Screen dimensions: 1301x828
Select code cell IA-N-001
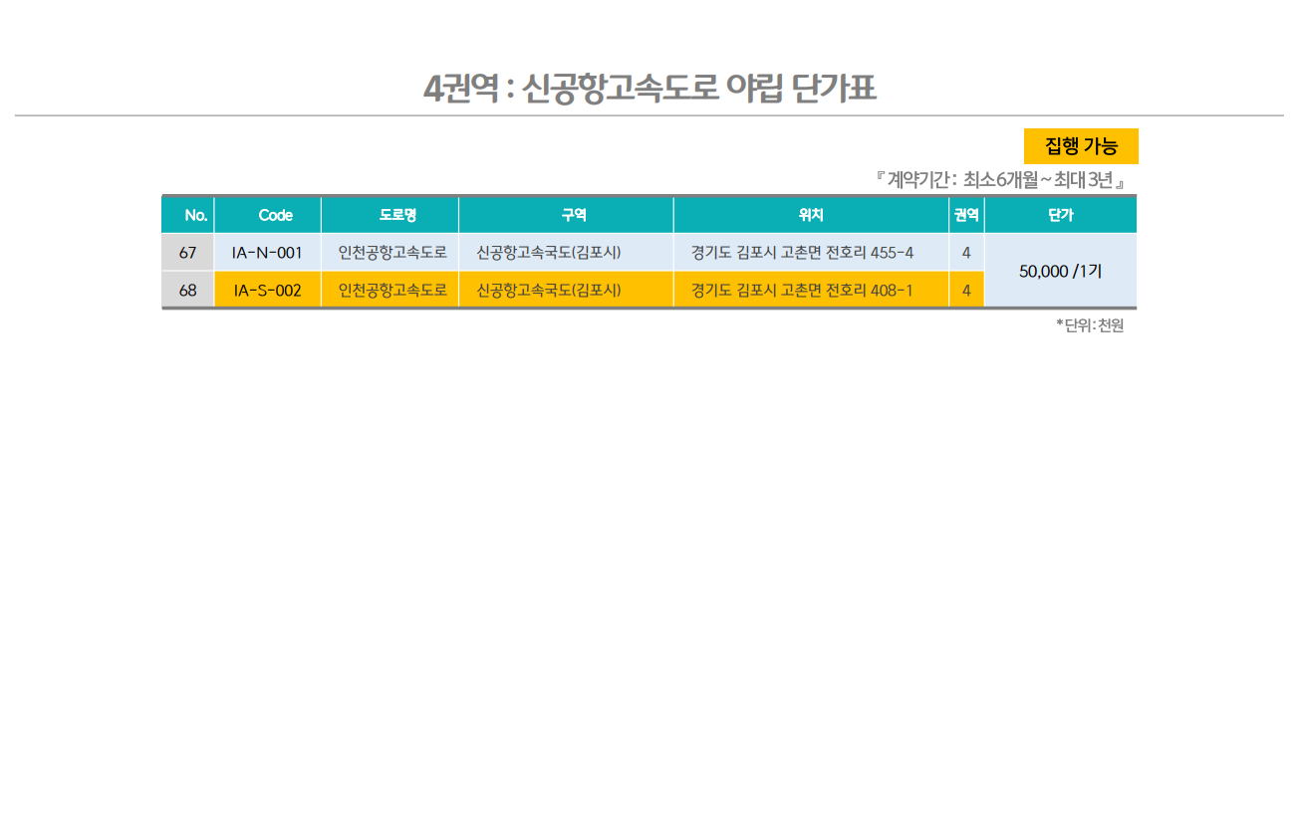coord(268,253)
